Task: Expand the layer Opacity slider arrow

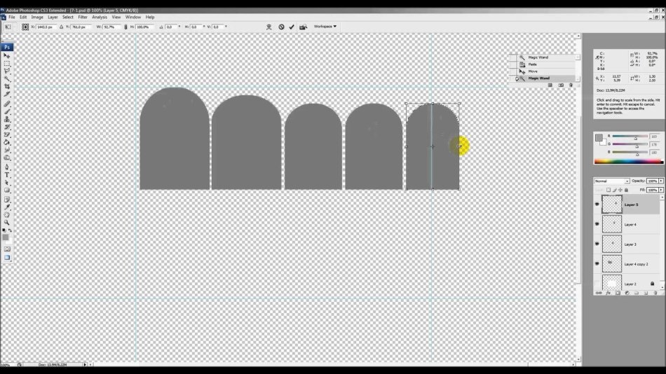Action: point(660,181)
